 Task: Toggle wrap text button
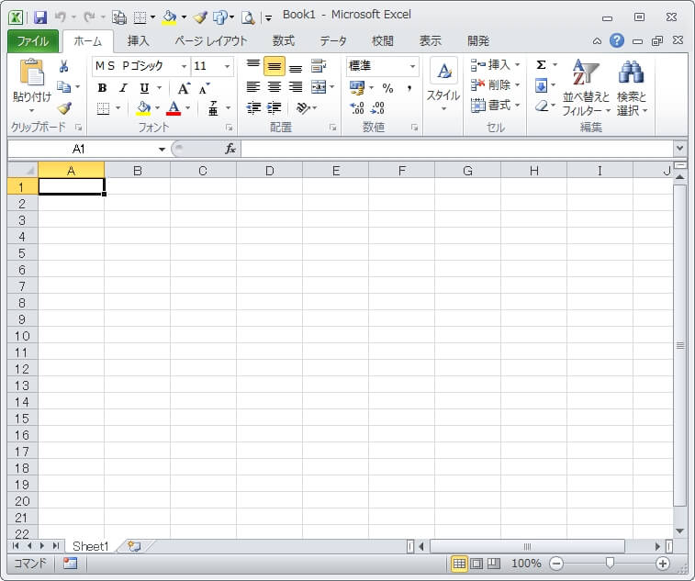[x=319, y=66]
